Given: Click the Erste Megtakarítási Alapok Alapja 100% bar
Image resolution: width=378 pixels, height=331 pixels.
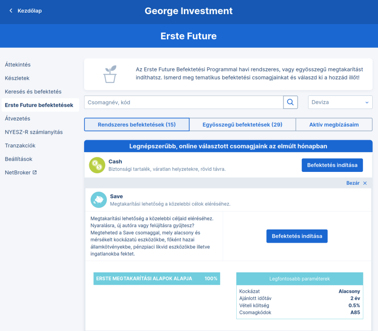Looking at the screenshot, I should [157, 279].
